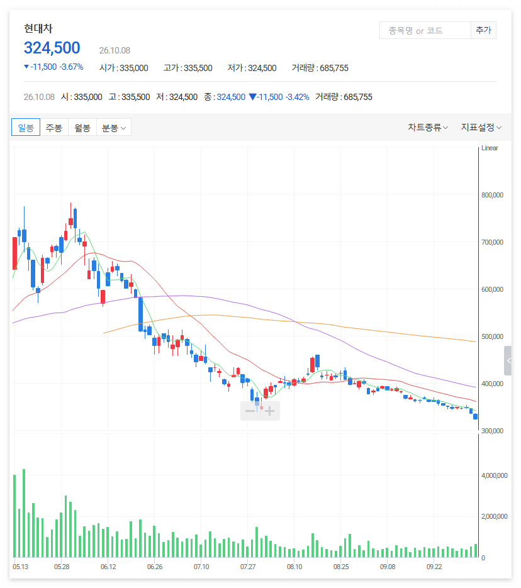Click the 800,000 price axis label
This screenshot has height=588, width=521.
pyautogui.click(x=492, y=195)
